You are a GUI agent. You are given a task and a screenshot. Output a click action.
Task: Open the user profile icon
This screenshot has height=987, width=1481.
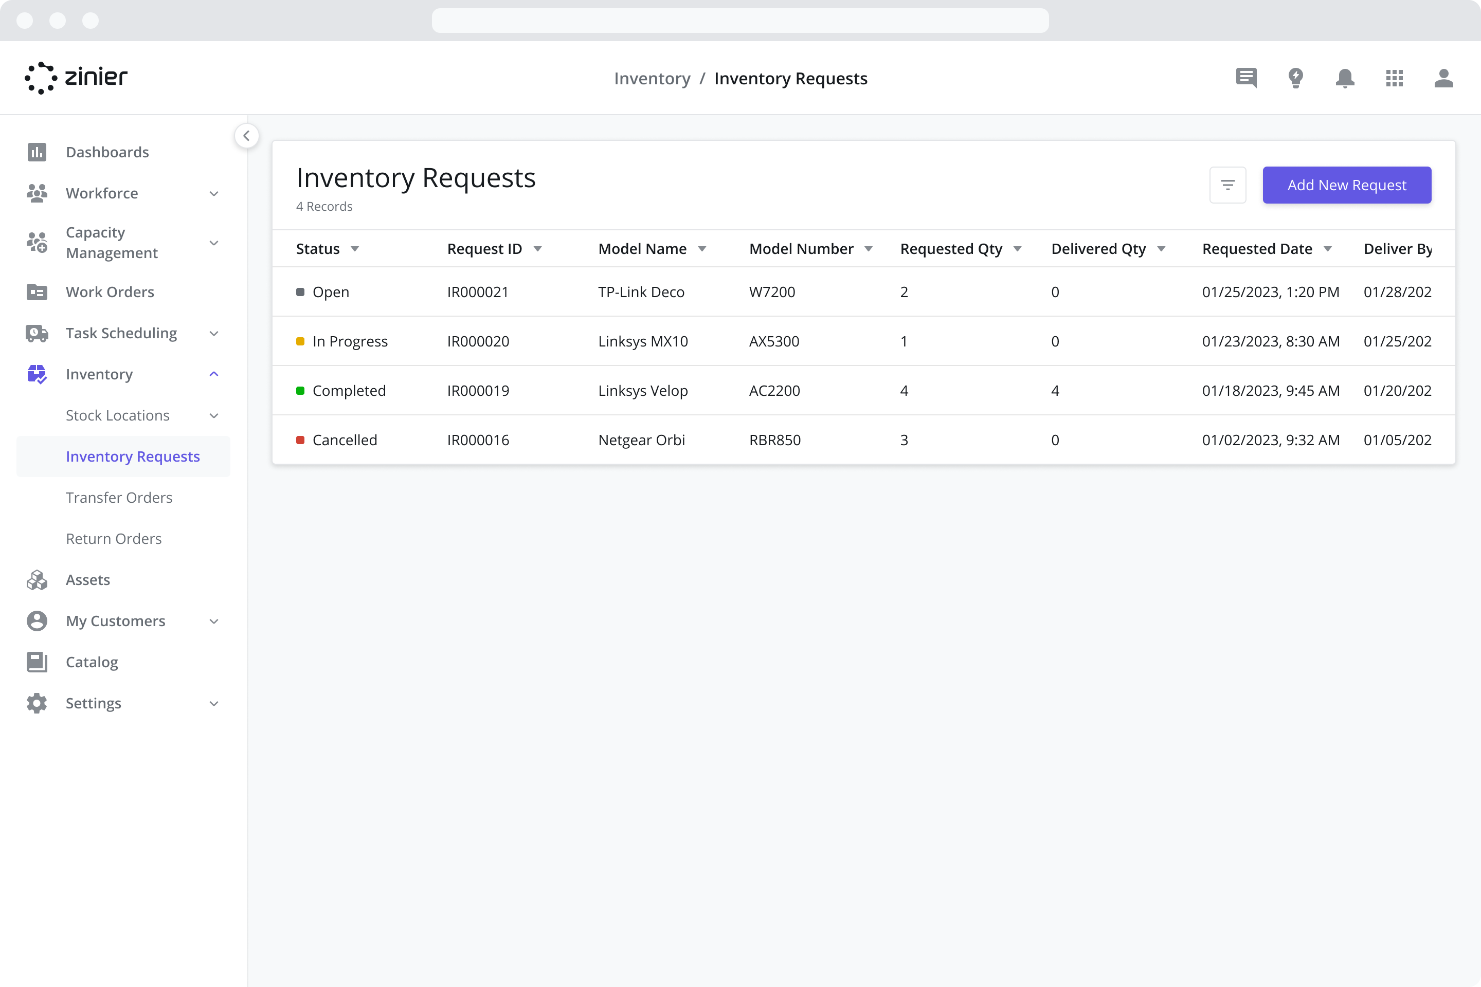(x=1443, y=78)
